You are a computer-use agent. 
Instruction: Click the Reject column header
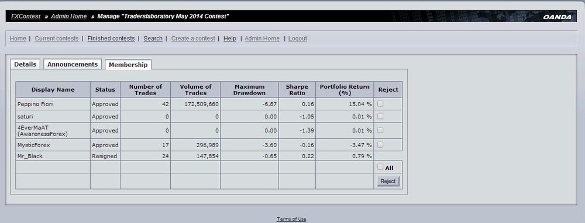click(388, 90)
